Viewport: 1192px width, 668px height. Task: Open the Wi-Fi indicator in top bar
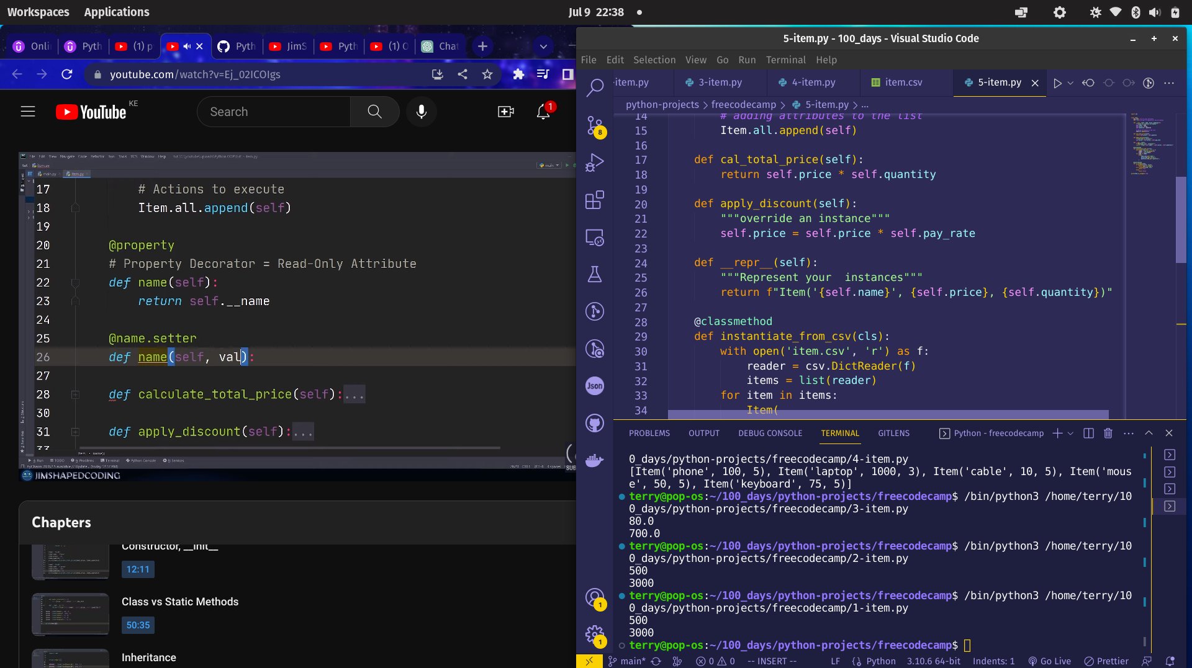1116,12
